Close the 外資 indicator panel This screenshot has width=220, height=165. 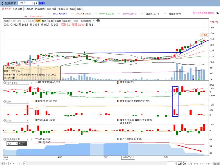coord(5,120)
